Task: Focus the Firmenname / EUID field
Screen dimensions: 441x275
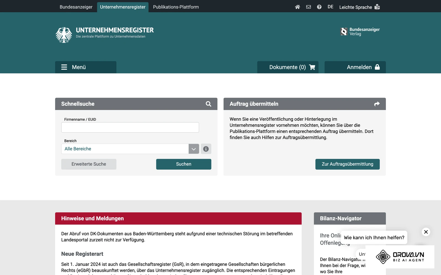Action: click(130, 127)
